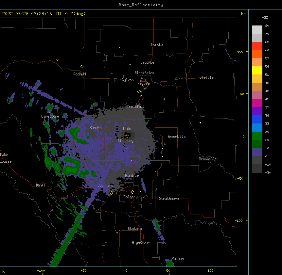Click the ThreeHills label

(176, 137)
